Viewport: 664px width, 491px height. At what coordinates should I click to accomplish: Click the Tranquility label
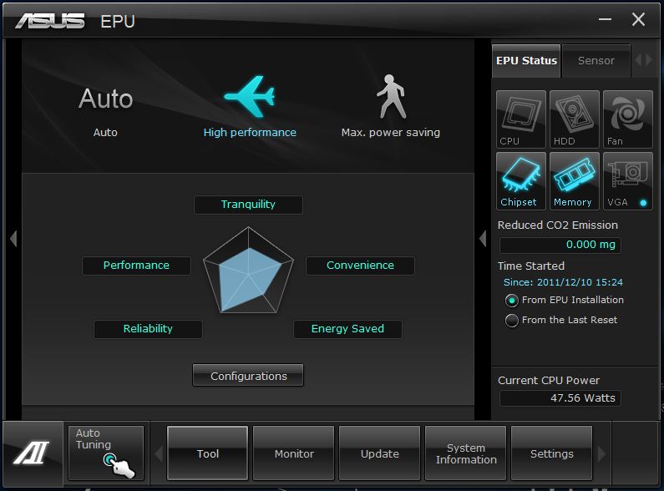pyautogui.click(x=248, y=205)
